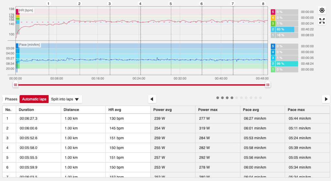Viewport: 331px width, 181px height.
Task: Click lap 4 marker on the chart
Action: click(x=140, y=4)
